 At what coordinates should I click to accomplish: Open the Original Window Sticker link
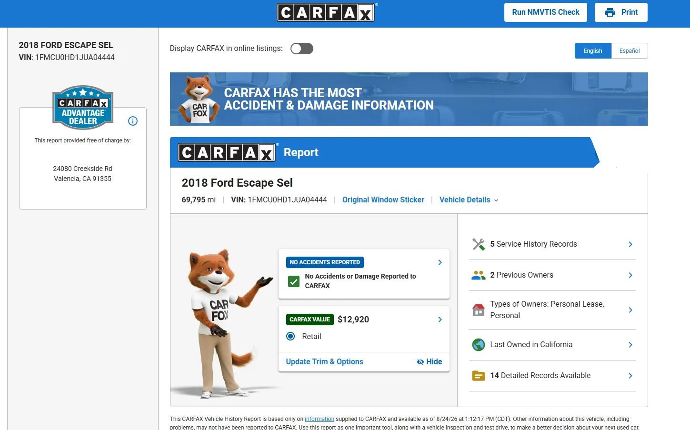coord(383,200)
